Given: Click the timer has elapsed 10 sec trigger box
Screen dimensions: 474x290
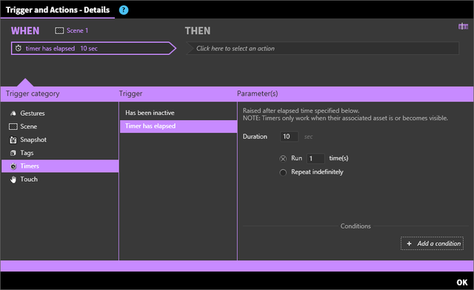Looking at the screenshot, I should click(94, 48).
